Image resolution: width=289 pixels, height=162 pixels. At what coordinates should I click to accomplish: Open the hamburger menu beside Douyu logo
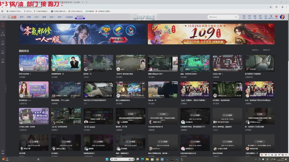[4, 17]
